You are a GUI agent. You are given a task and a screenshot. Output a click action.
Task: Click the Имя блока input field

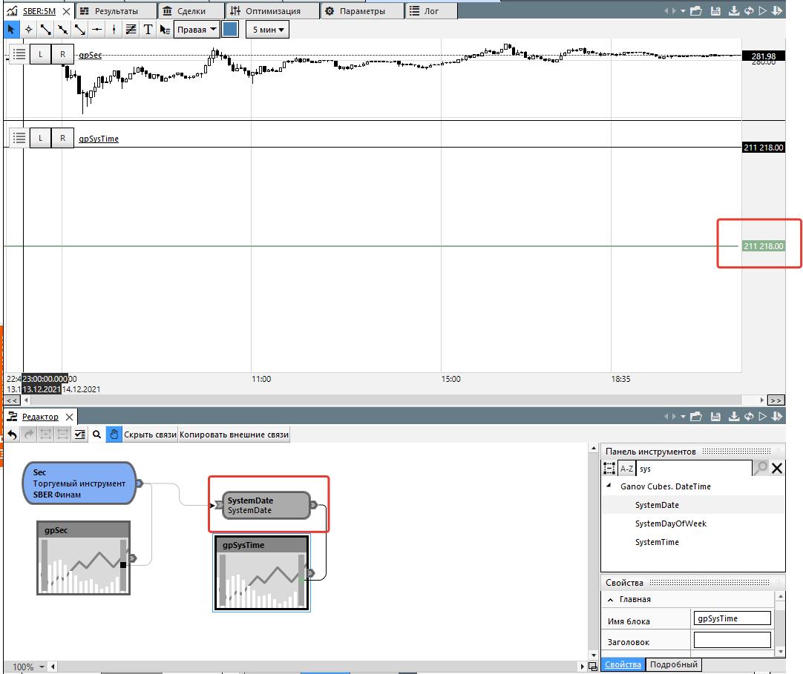point(732,618)
